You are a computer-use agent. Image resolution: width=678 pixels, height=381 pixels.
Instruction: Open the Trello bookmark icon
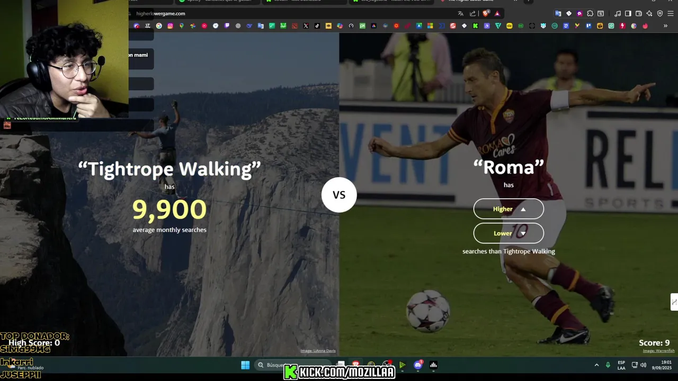pyautogui.click(x=588, y=26)
